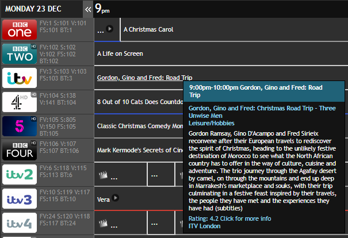Select the Channel 4 HD logo

pyautogui.click(x=20, y=102)
